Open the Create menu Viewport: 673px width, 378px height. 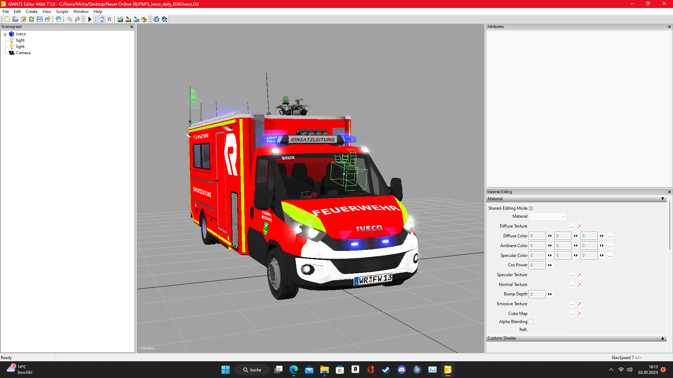[x=32, y=12]
